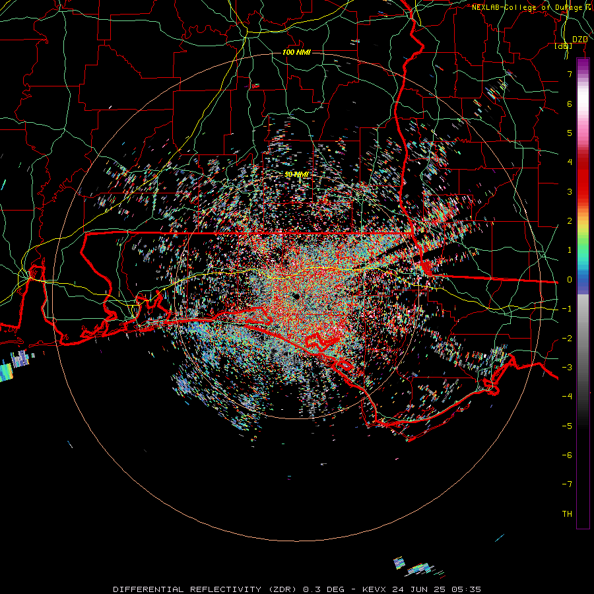Click the 0 value on the dB scale
The image size is (594, 594).
tap(570, 280)
